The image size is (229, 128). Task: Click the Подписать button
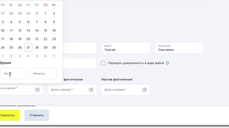click(10, 115)
